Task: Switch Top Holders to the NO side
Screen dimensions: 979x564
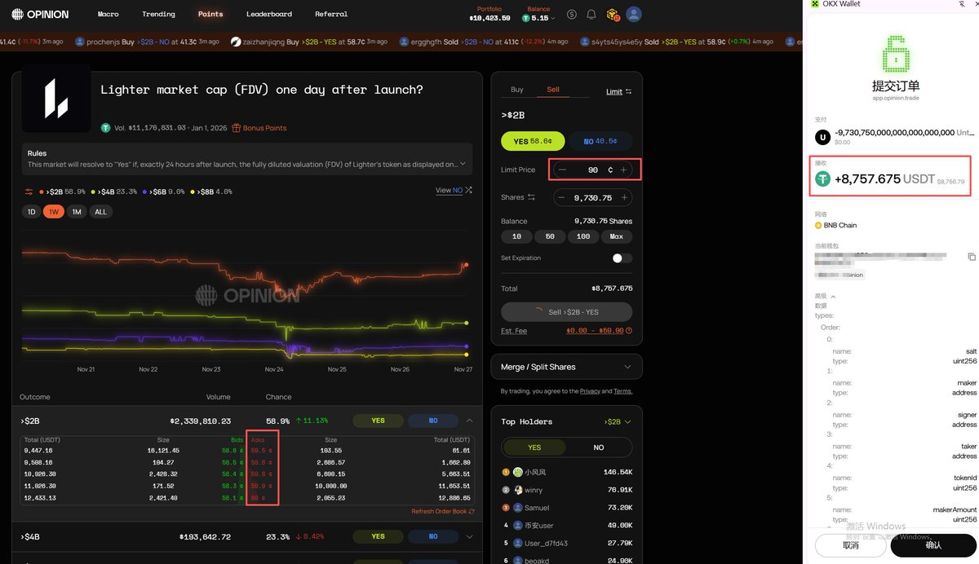Action: [599, 447]
